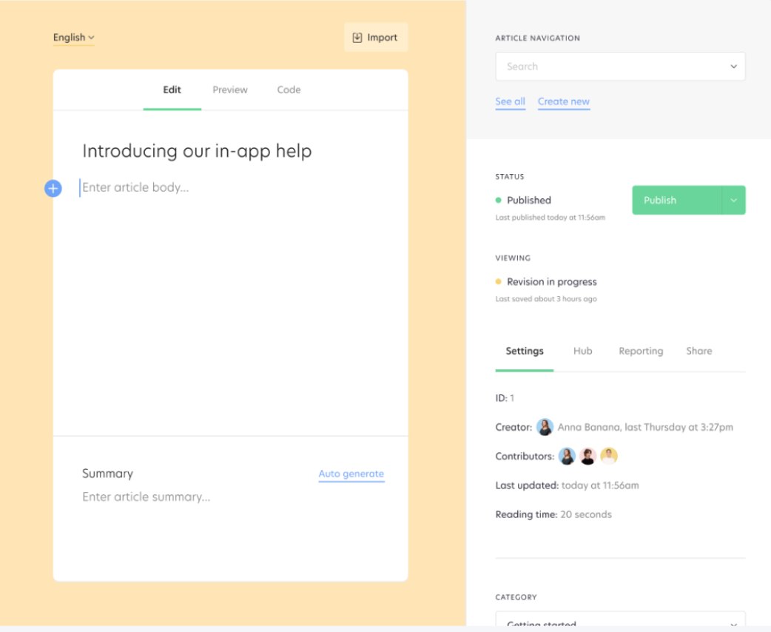771x632 pixels.
Task: Click the Enter article body field
Action: click(135, 187)
